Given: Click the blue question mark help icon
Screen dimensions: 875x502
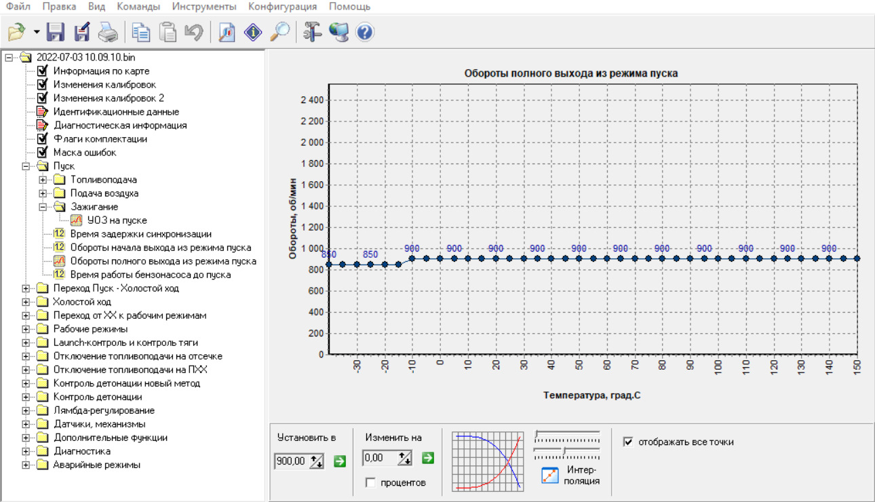Looking at the screenshot, I should pos(365,32).
